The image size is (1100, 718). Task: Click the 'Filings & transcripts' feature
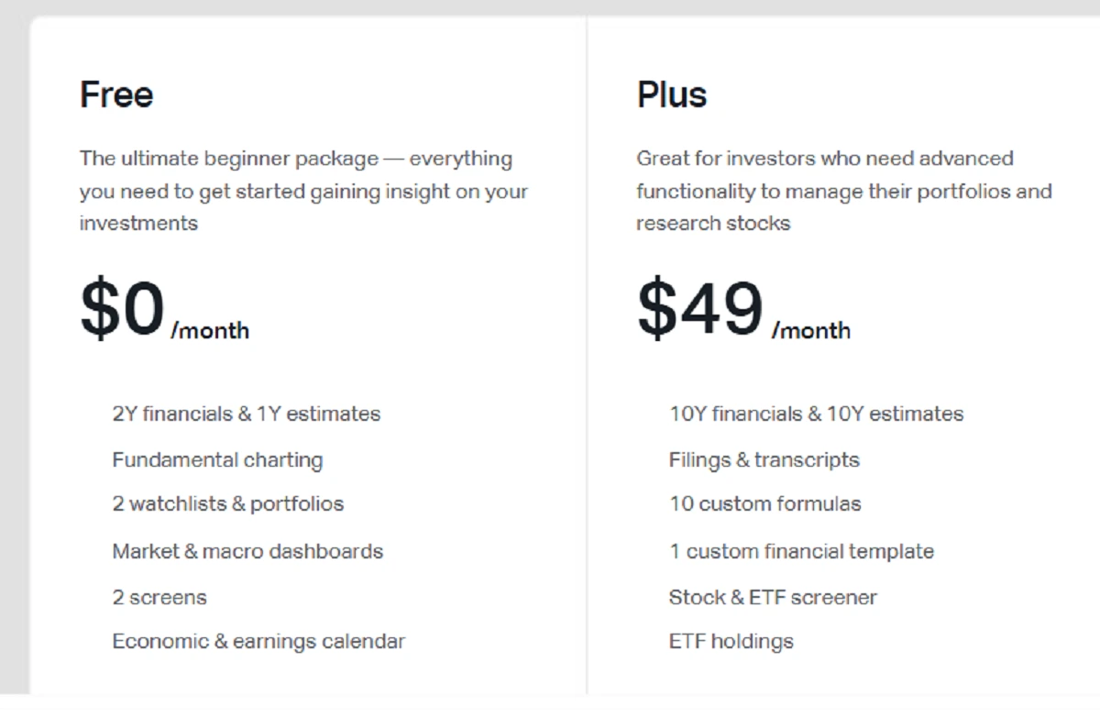[764, 459]
